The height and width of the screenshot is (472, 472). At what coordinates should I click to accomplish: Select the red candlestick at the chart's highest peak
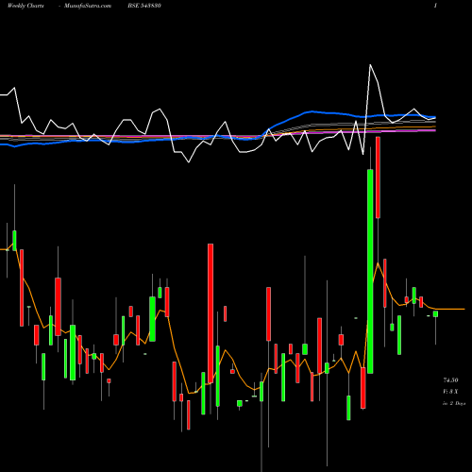pos(378,177)
